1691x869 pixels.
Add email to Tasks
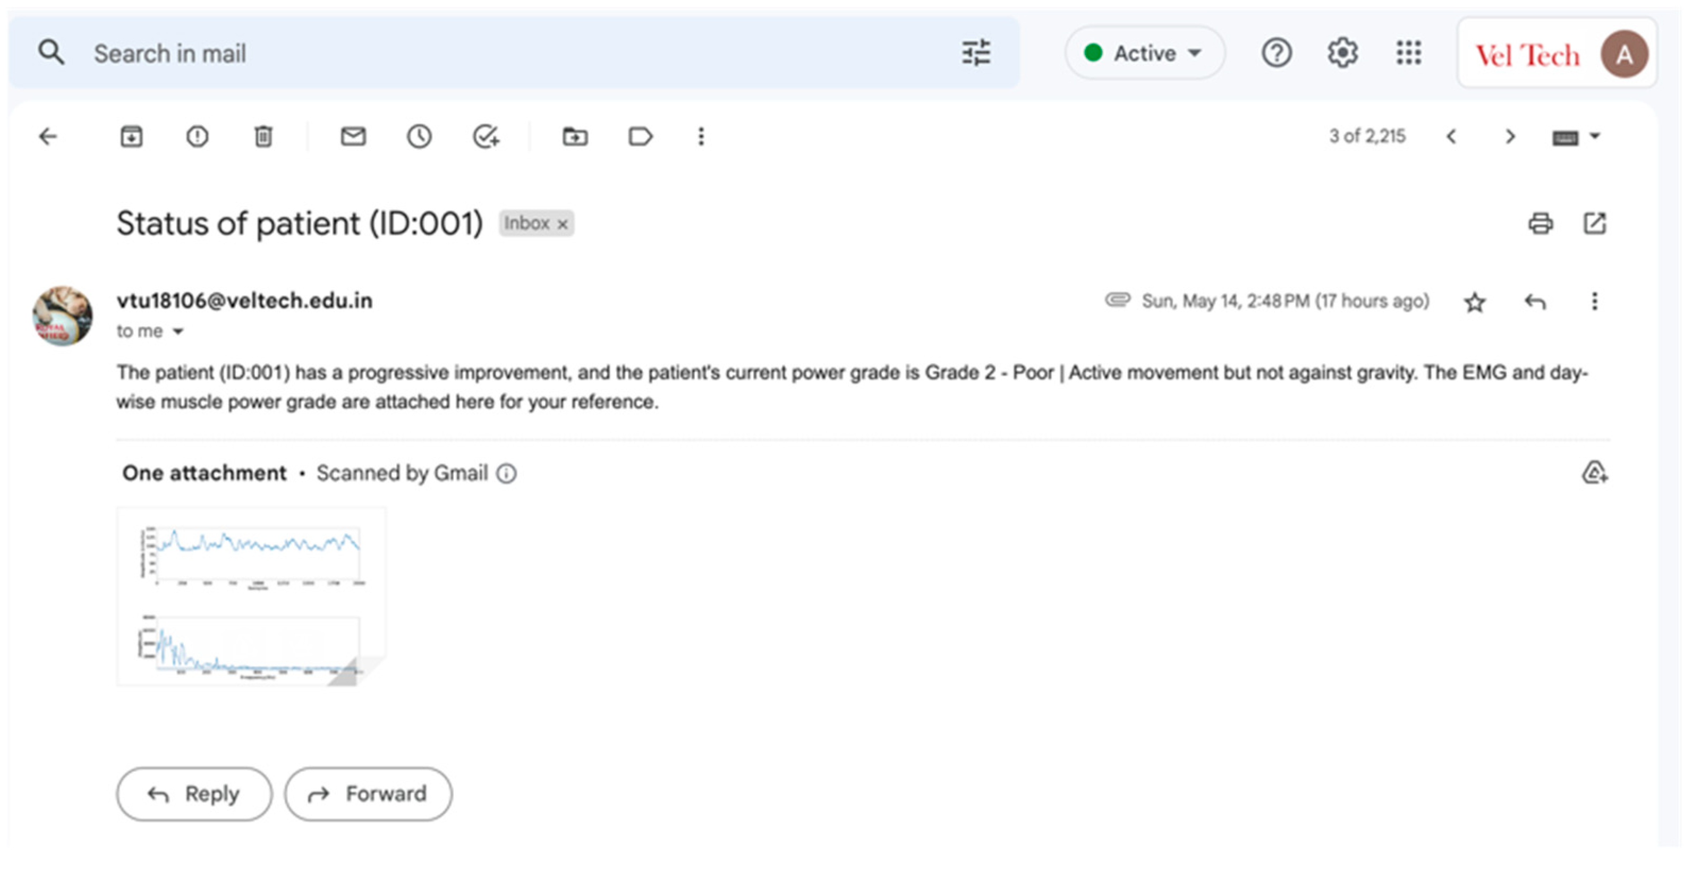coord(486,137)
